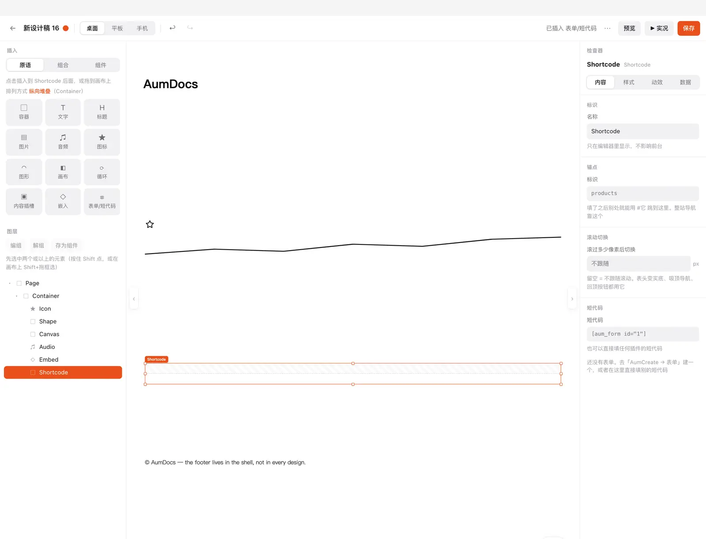This screenshot has width=706, height=539.
Task: Open the three-dot more options menu
Action: (608, 28)
